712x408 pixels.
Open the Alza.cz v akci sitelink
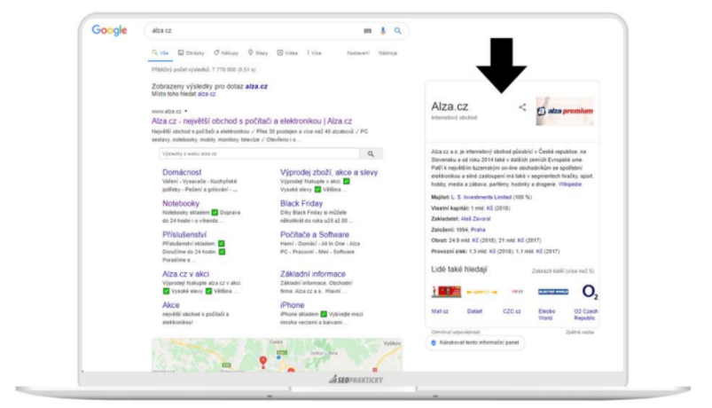coord(185,274)
